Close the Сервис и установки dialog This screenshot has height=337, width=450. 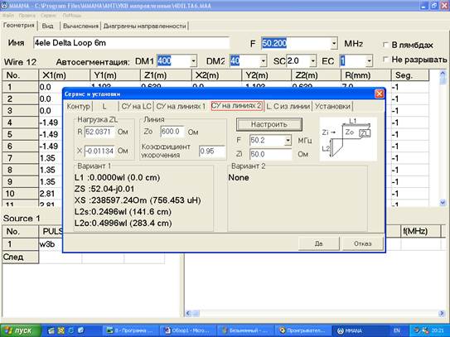point(379,94)
